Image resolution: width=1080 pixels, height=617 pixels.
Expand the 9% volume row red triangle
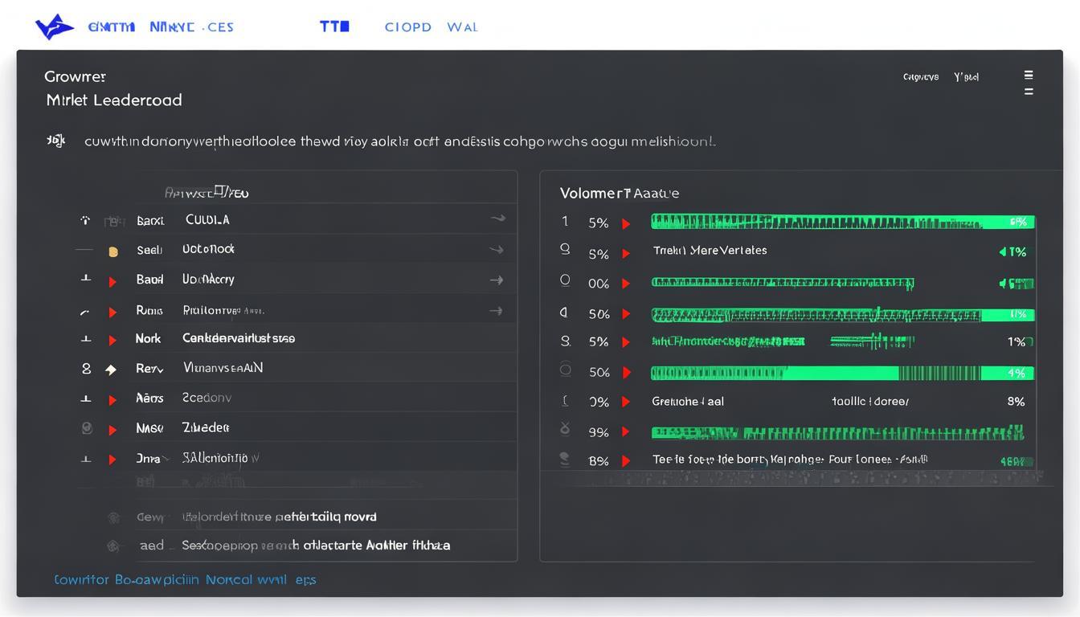(x=626, y=433)
